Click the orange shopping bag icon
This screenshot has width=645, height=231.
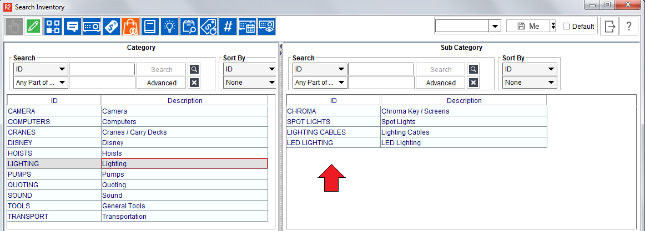[x=131, y=26]
